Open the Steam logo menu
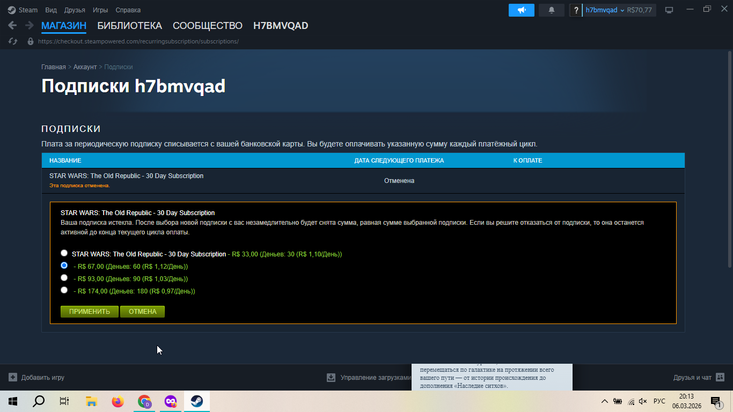733x412 pixels. click(12, 10)
